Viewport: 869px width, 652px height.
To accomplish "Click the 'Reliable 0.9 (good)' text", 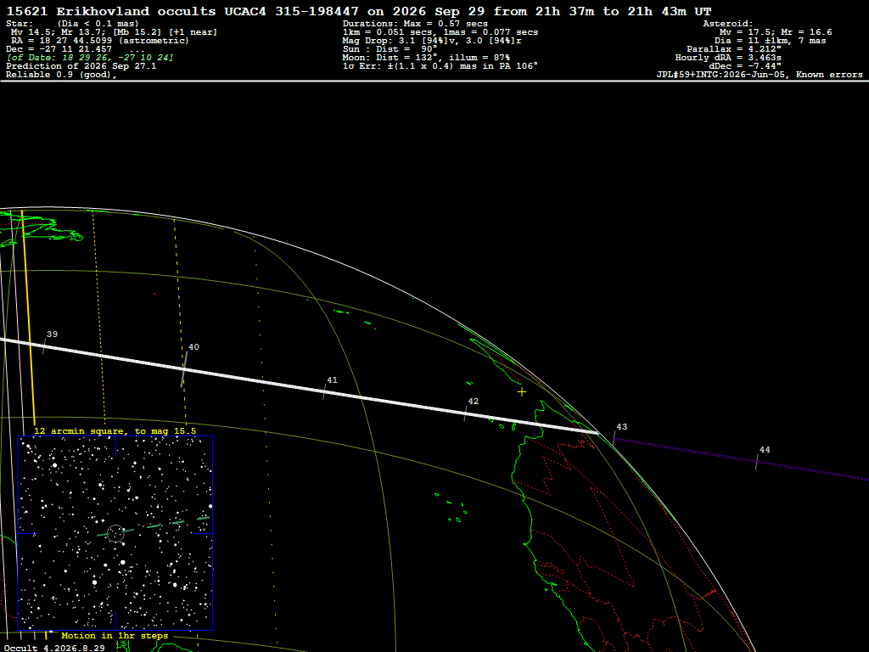I will [x=61, y=75].
